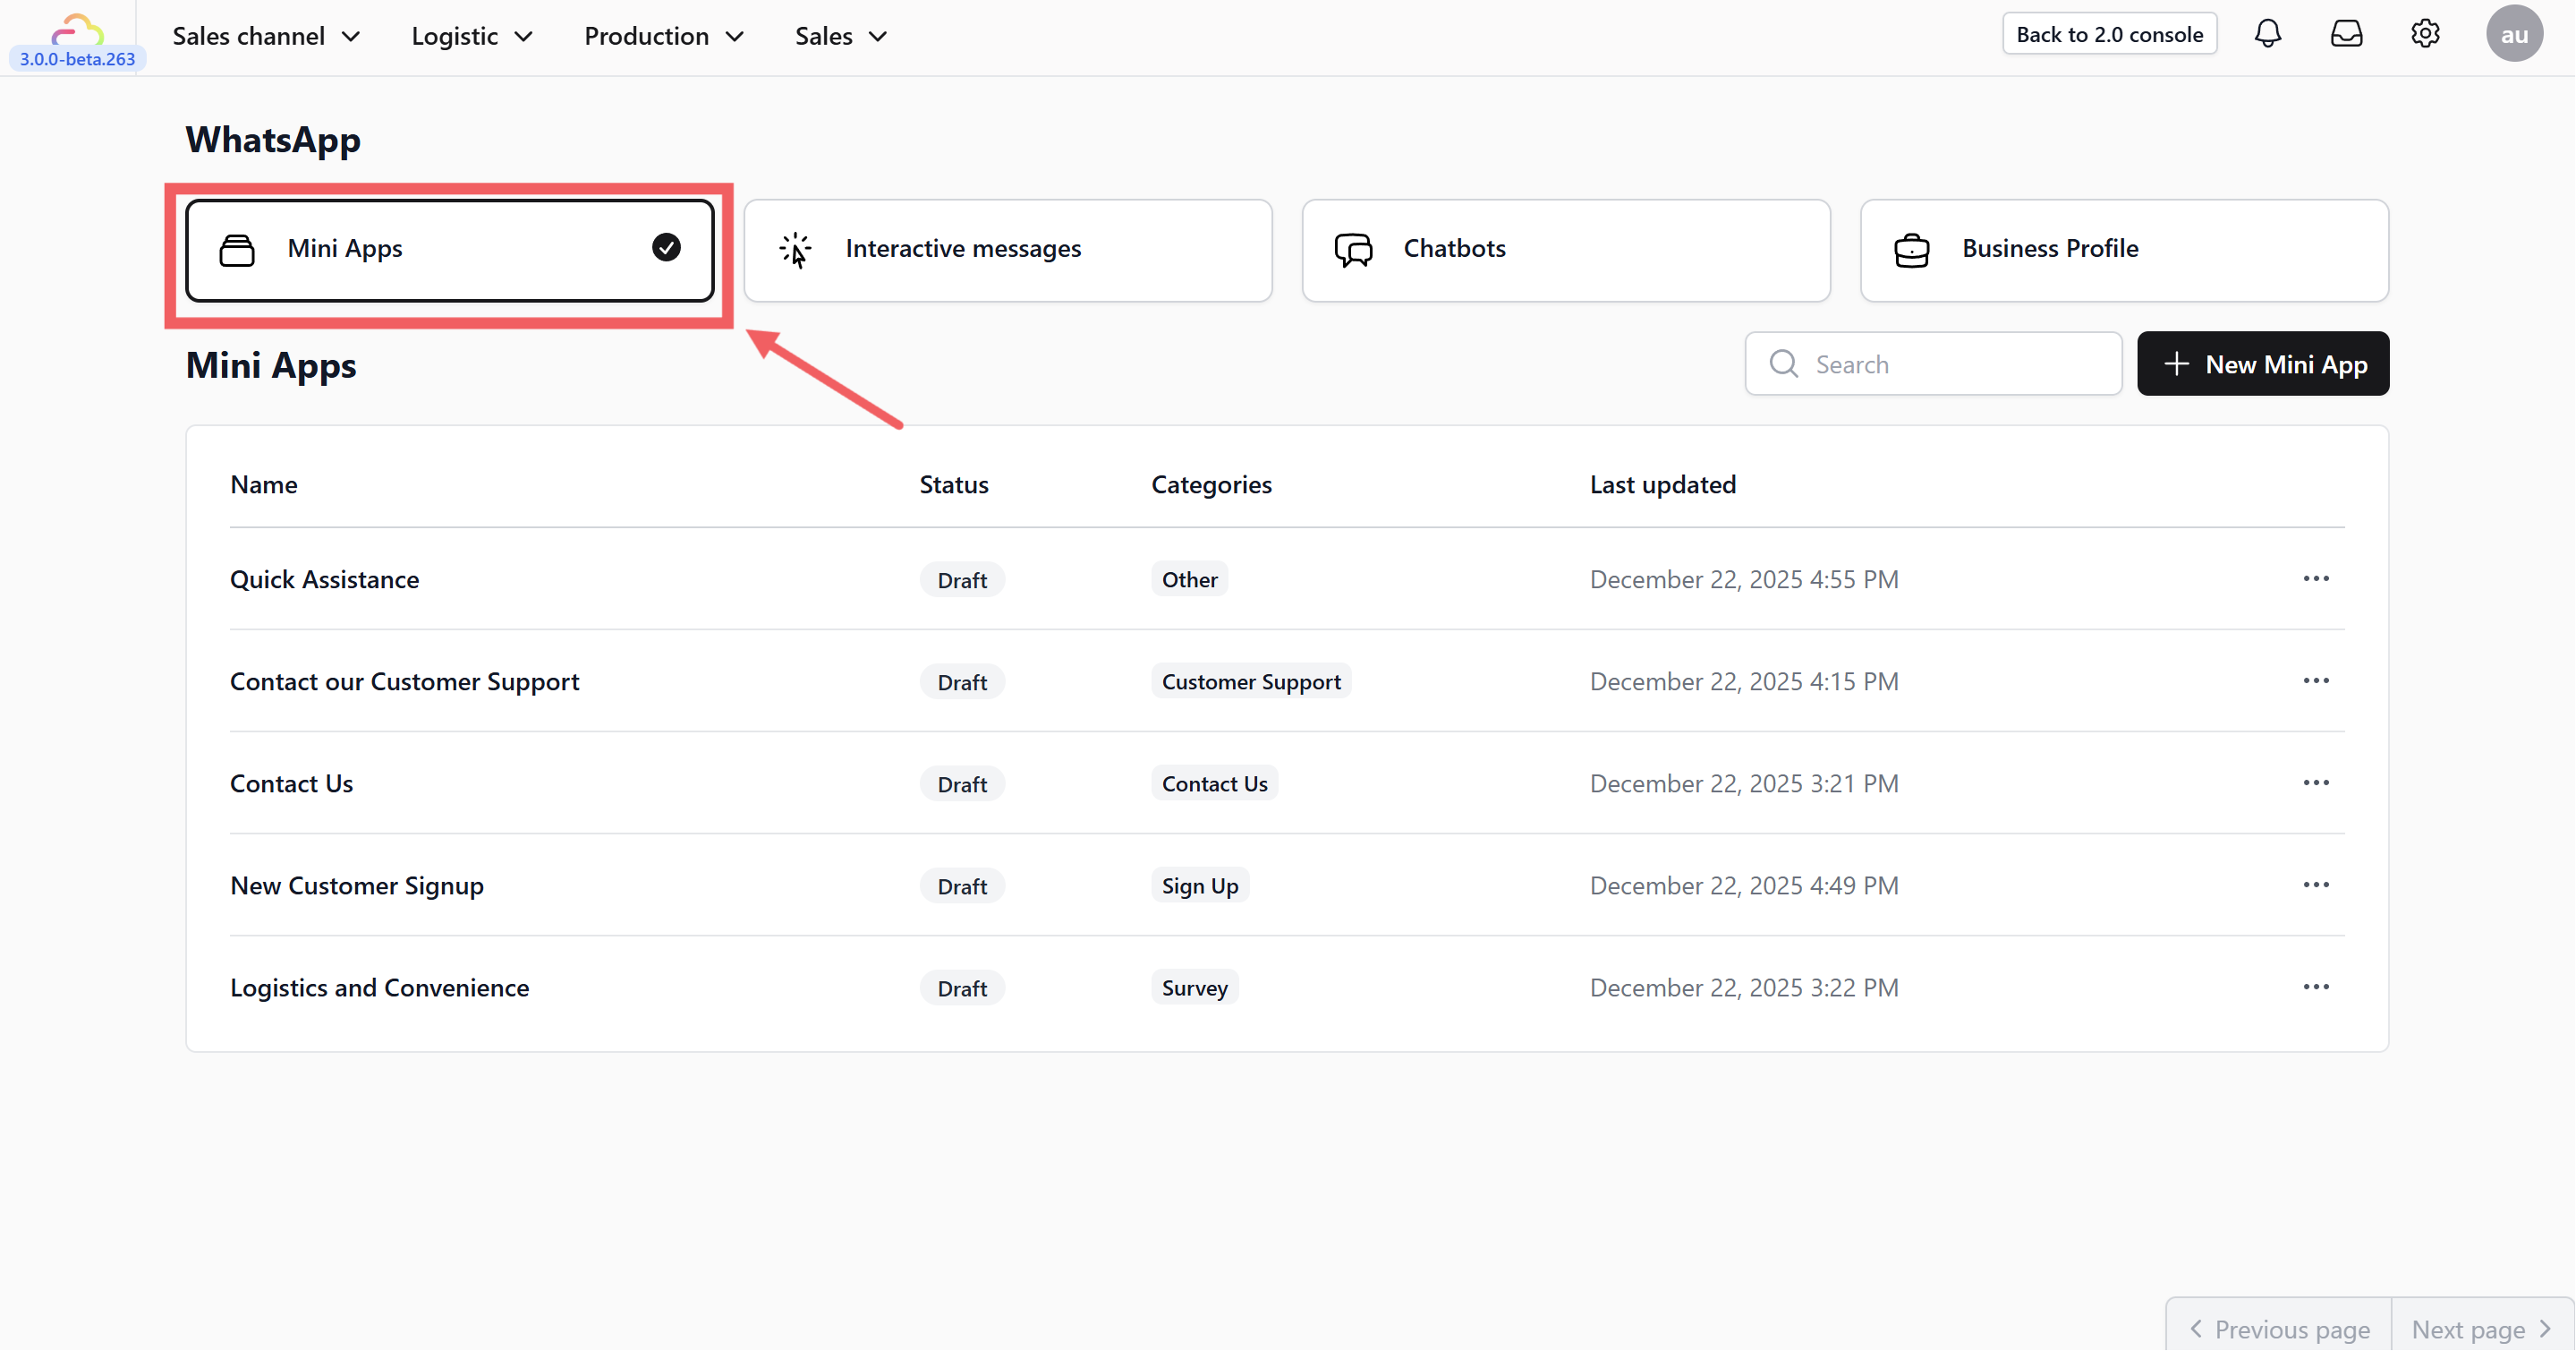Expand the Logistic dropdown menu
The width and height of the screenshot is (2576, 1351).
(472, 36)
